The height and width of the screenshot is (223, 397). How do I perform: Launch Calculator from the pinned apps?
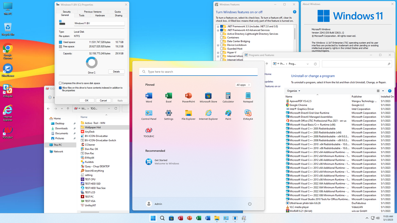[x=228, y=97]
